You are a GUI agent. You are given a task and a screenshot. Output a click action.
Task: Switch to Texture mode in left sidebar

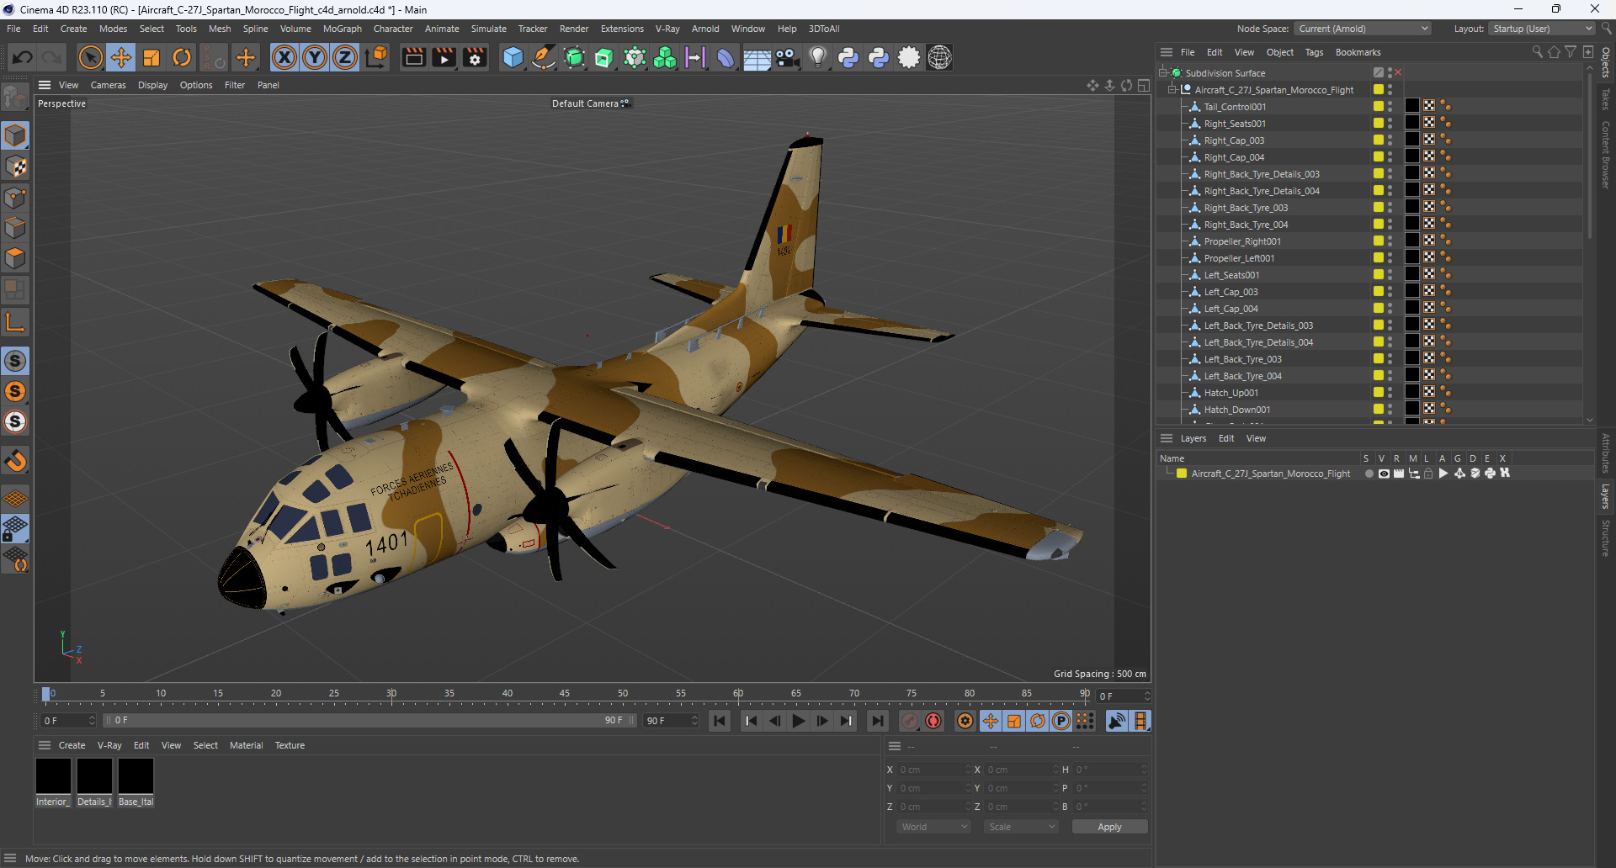[x=15, y=167]
